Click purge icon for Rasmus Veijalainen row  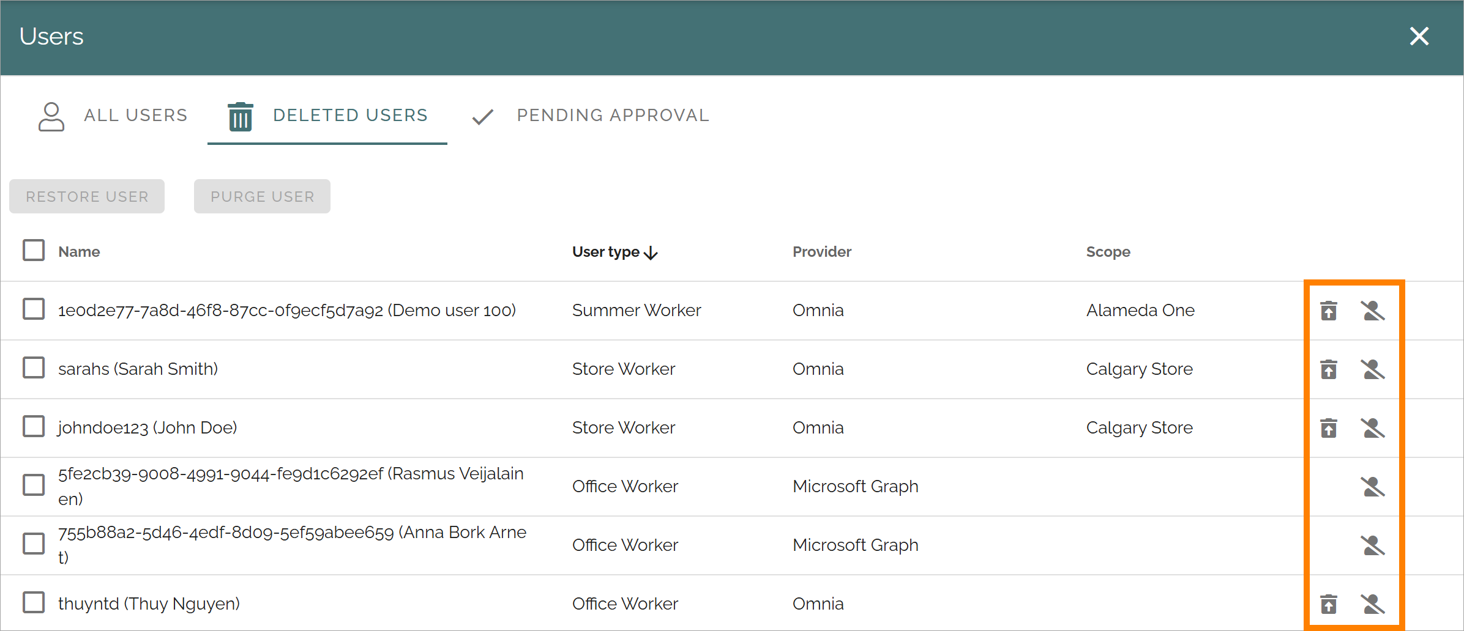click(1373, 487)
